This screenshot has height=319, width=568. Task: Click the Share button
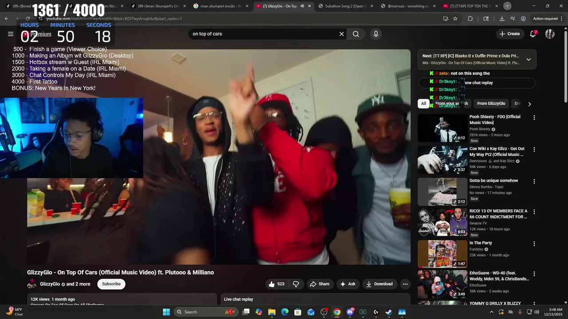[x=319, y=284]
